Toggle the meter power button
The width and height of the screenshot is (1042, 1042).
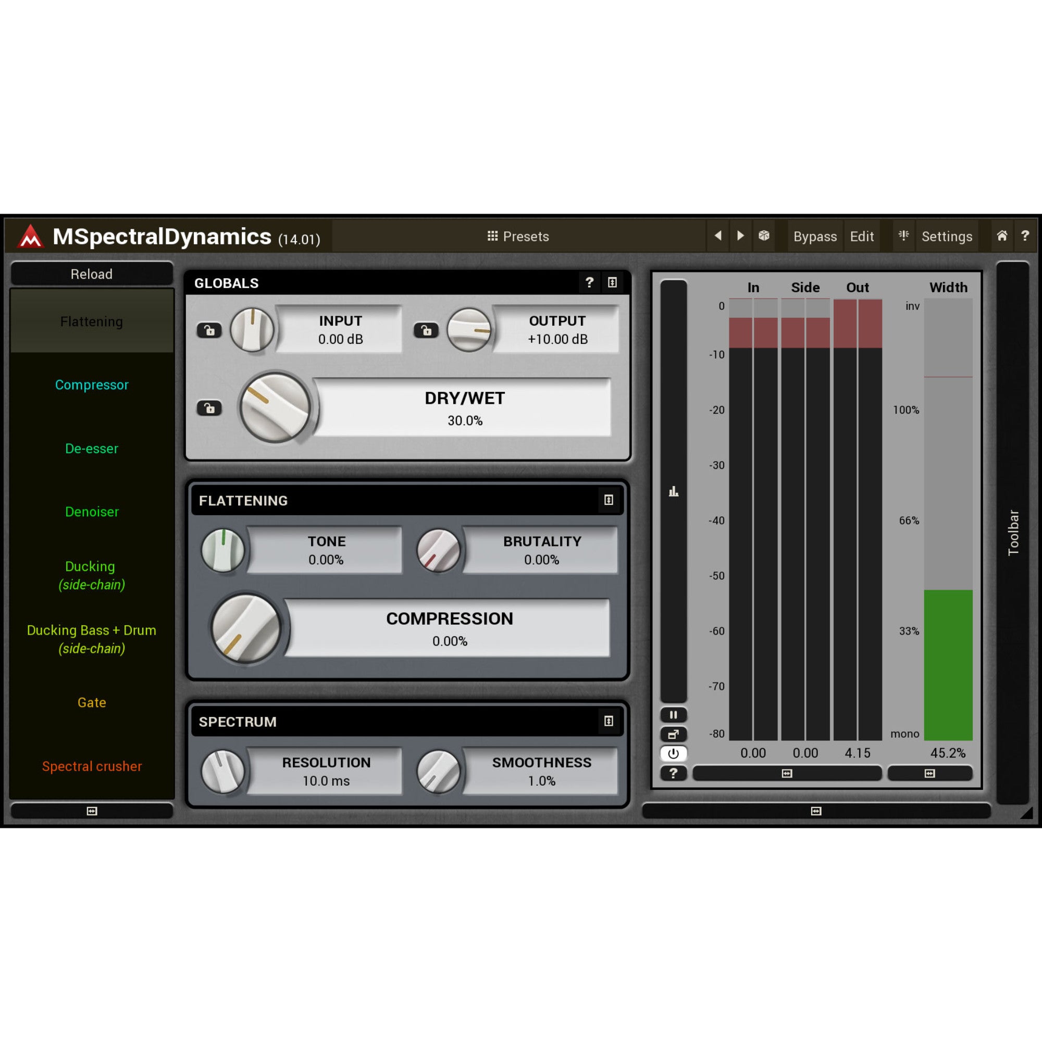pyautogui.click(x=674, y=753)
